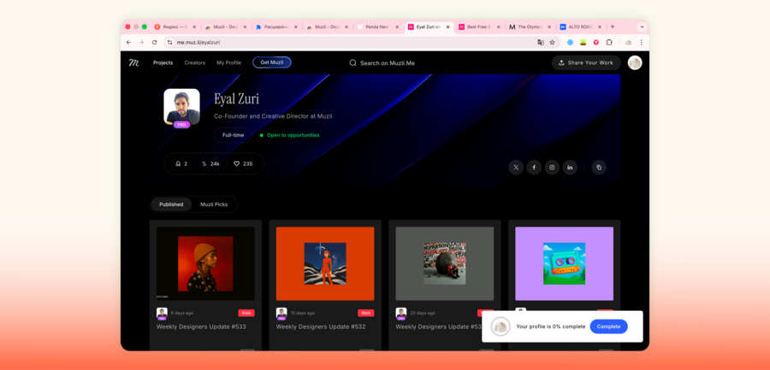Screen dimensions: 770x370
Task: Close the Eyal Zuri browser tab
Action: tap(447, 27)
